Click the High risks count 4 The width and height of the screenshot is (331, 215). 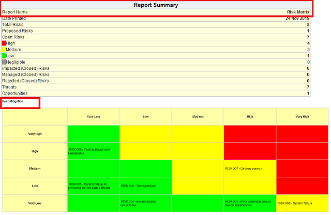point(308,43)
